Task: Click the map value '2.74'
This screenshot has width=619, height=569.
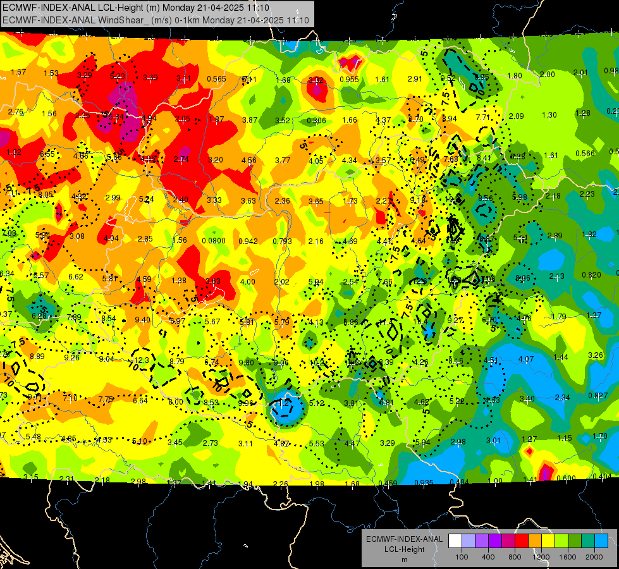Action: click(181, 159)
